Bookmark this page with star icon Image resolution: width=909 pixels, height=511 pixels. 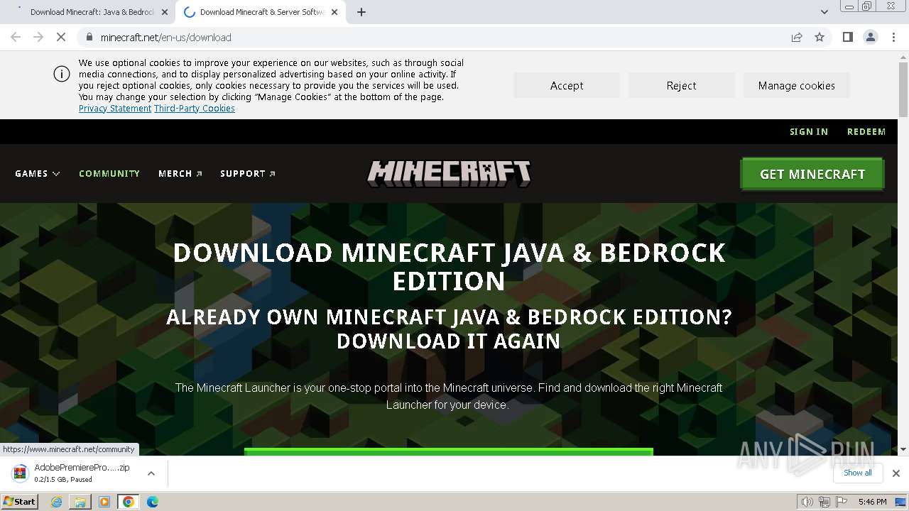820,37
